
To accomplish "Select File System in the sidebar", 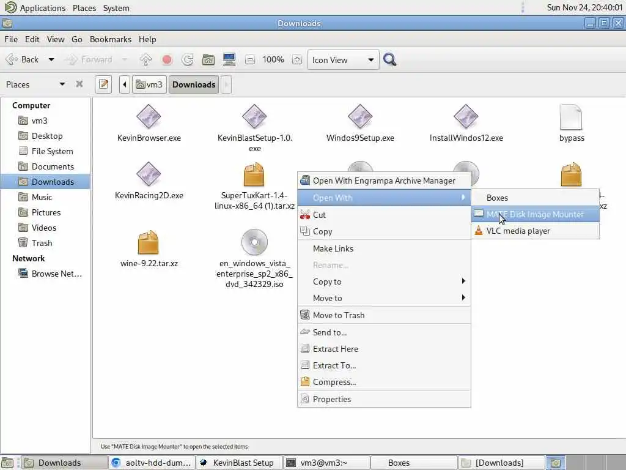I will coord(45,151).
